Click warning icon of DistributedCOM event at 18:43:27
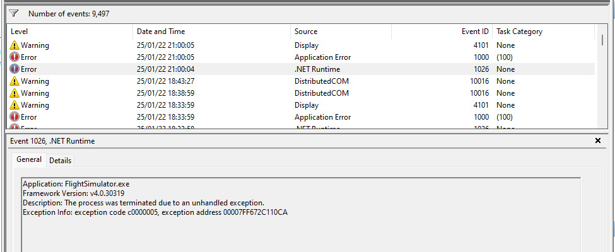This screenshot has width=615, height=252. (x=15, y=81)
